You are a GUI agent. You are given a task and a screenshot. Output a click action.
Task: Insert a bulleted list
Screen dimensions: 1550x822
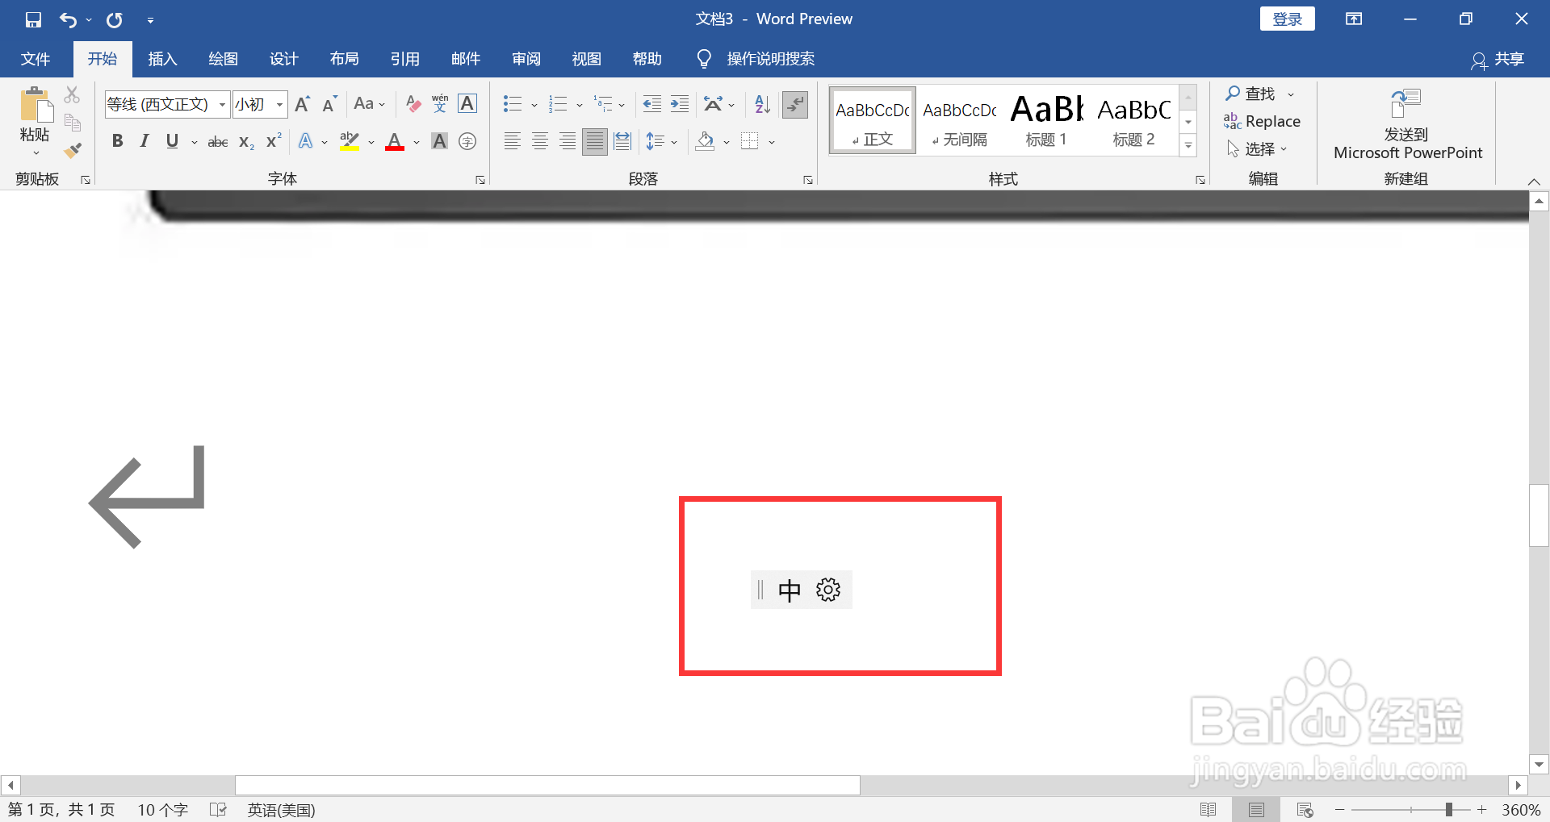point(513,104)
